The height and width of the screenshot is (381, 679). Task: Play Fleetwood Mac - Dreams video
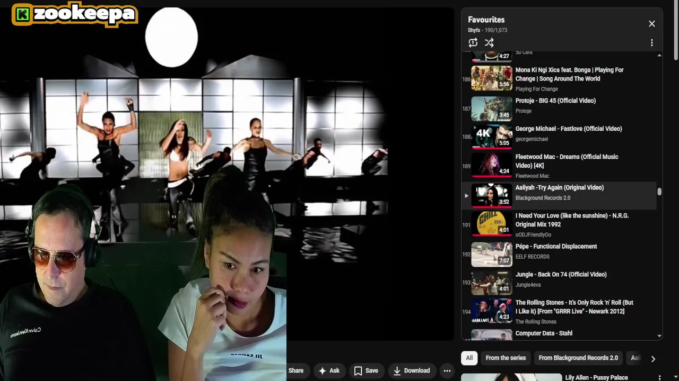point(567,161)
